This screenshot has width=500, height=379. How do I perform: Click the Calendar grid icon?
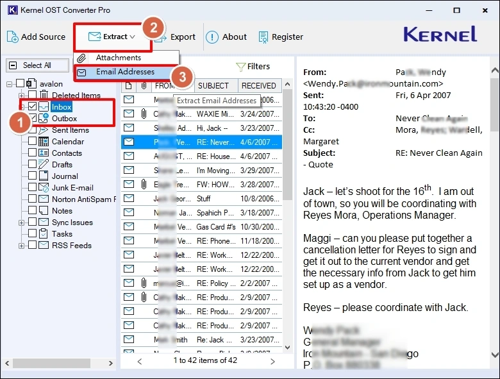click(44, 141)
